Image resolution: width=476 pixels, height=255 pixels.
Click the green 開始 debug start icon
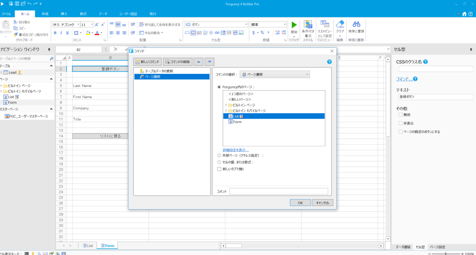pos(294,25)
